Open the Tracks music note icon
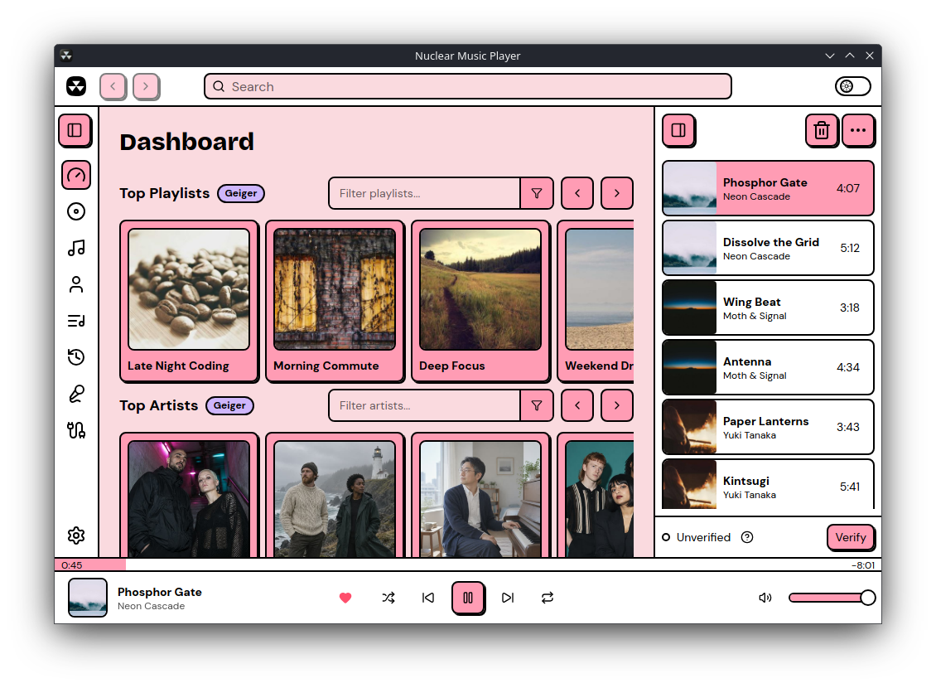Viewport: 936px width, 688px height. [x=76, y=248]
